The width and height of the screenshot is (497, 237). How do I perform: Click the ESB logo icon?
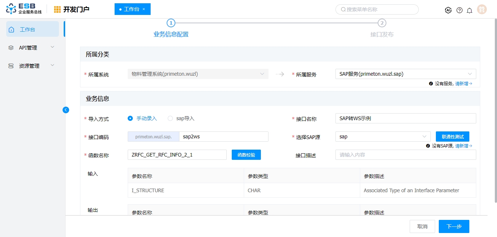11,9
